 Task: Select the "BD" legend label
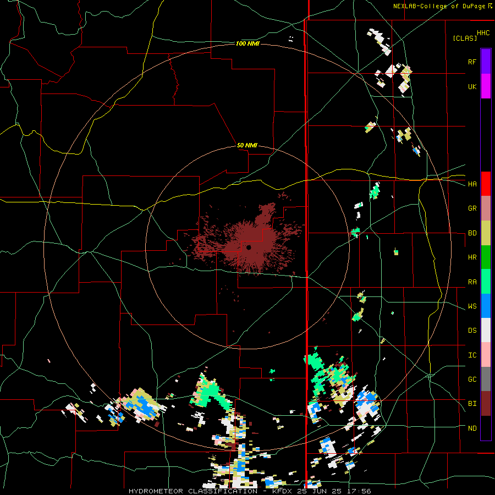click(x=472, y=233)
